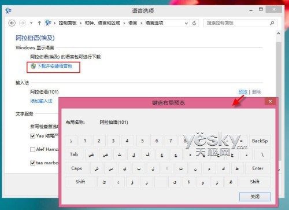The height and width of the screenshot is (210, 289).
Task: Expand the address bar history dropdown
Action: point(186,23)
